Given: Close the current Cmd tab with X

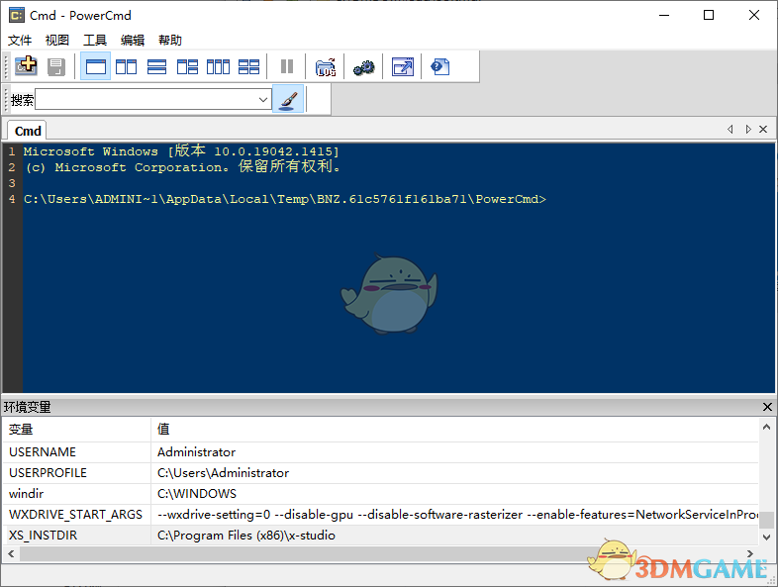Looking at the screenshot, I should click(763, 130).
